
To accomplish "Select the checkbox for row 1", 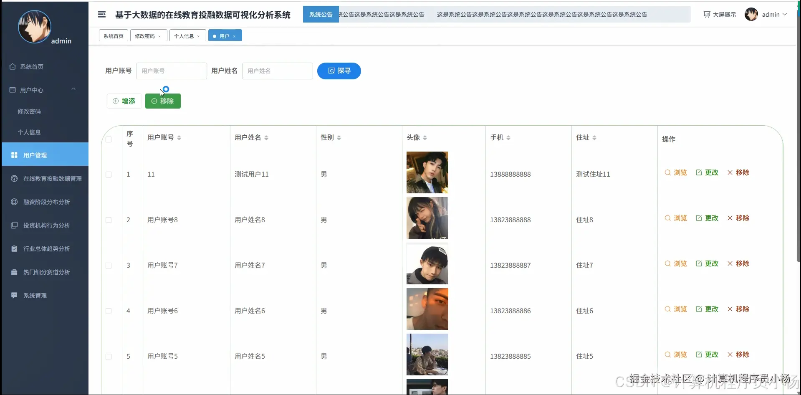I will tap(109, 175).
